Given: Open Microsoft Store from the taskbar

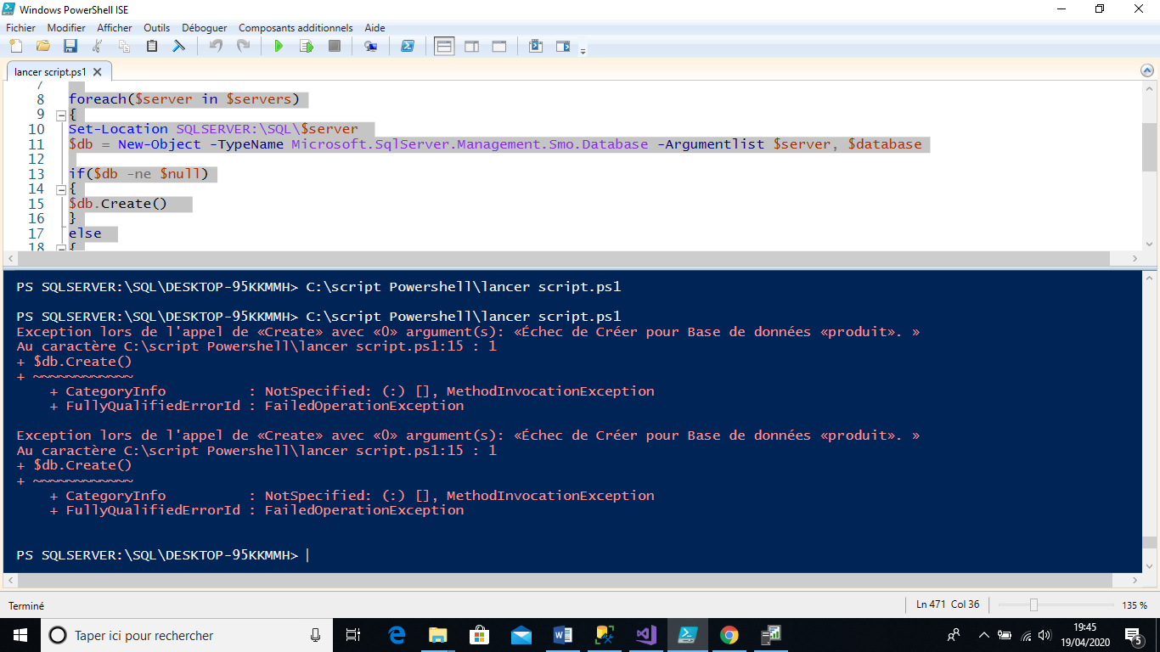Looking at the screenshot, I should [x=480, y=635].
